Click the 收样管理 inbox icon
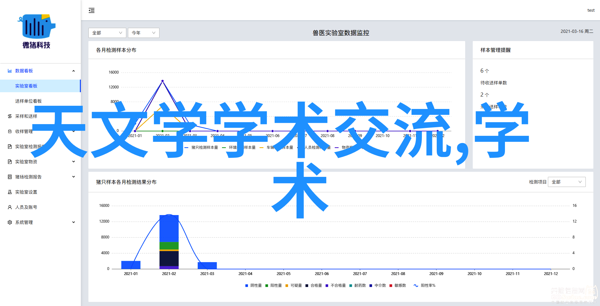This screenshot has width=600, height=306. tap(10, 131)
